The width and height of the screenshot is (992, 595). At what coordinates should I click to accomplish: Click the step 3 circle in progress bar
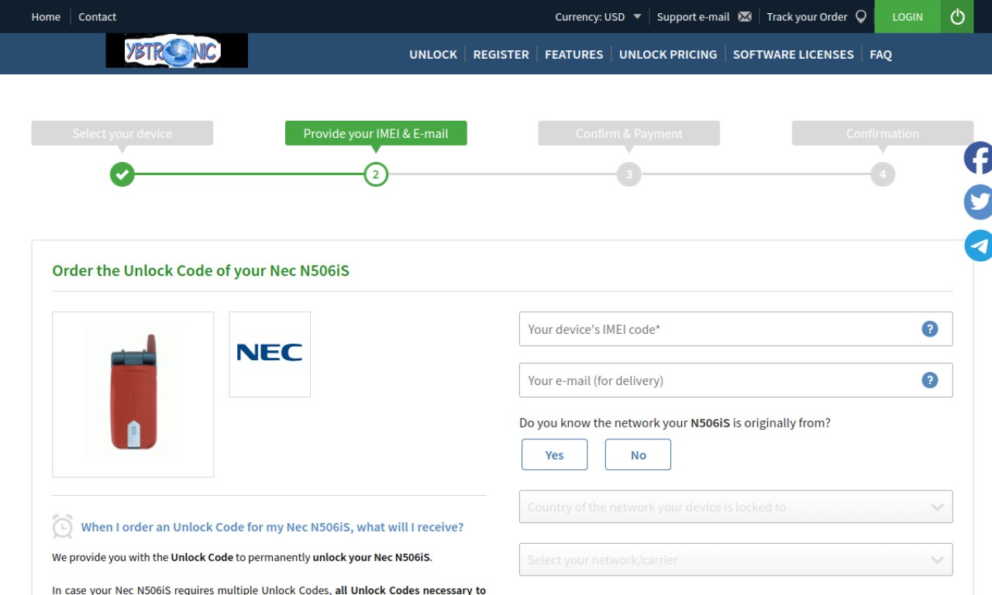[x=629, y=174]
